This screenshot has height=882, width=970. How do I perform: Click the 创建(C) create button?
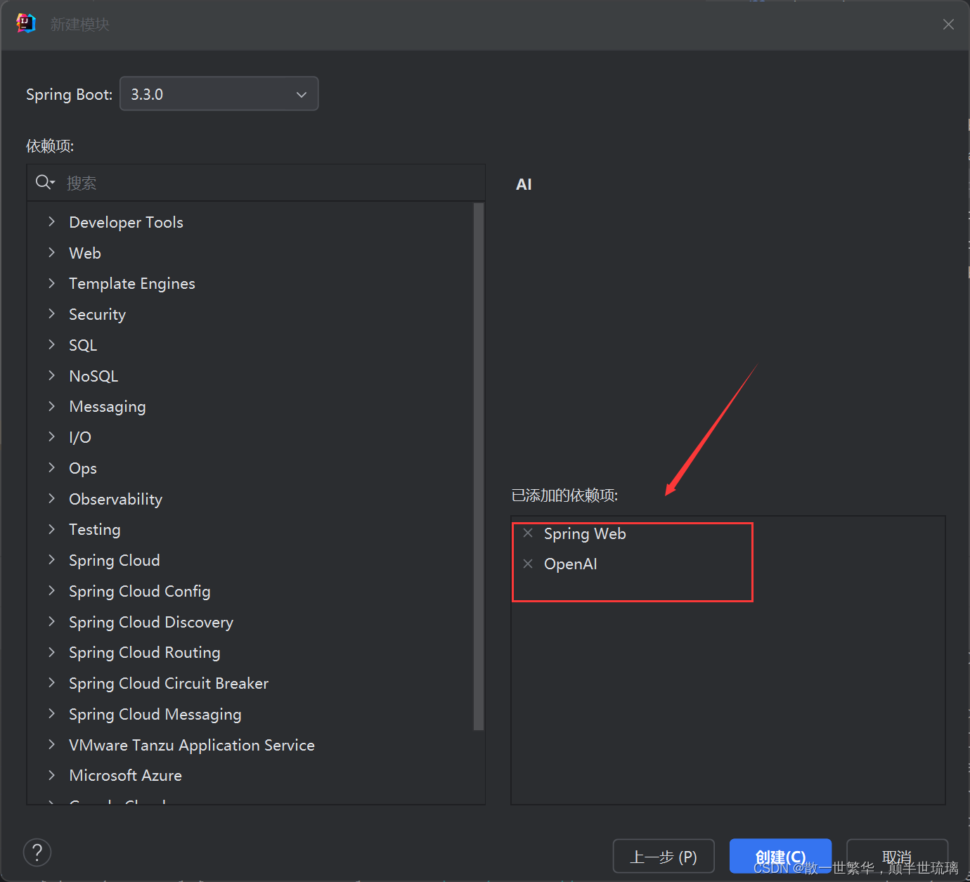[x=780, y=857]
